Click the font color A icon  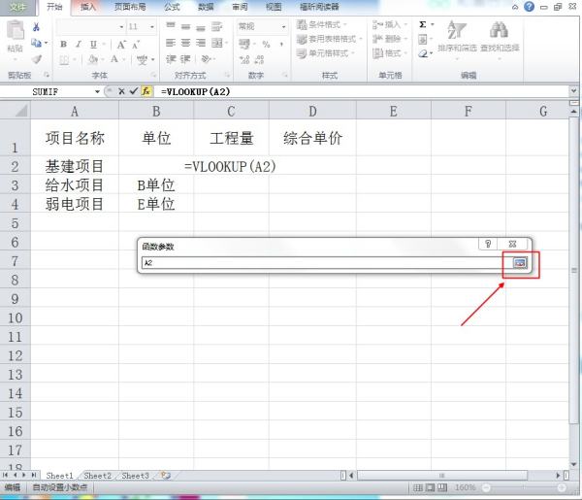tap(114, 59)
